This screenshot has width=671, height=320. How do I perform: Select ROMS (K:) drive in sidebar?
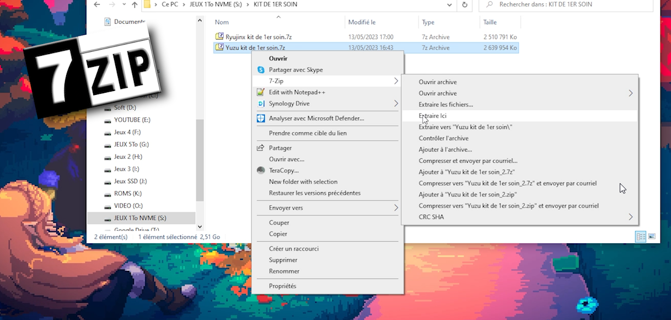click(127, 194)
